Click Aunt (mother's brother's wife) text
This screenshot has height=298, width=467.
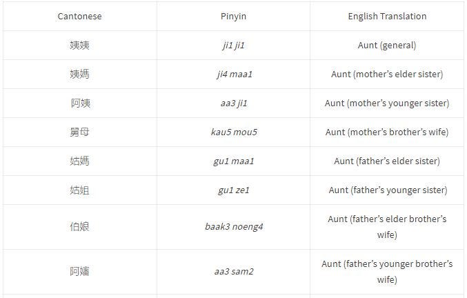387,132
